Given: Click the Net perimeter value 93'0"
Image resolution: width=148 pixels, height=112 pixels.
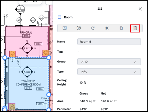Looking at the screenshot, I should (105, 109).
